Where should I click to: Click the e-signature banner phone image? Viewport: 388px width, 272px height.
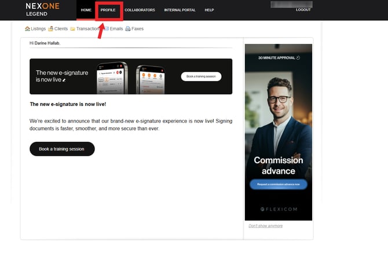pos(131,78)
